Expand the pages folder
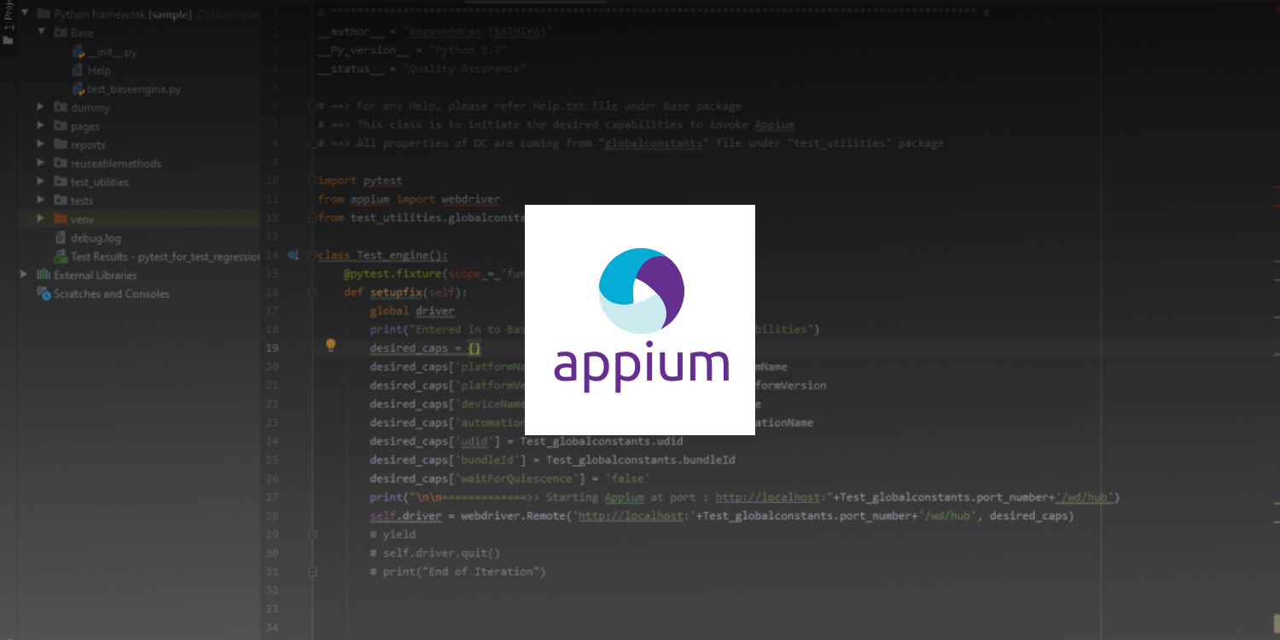Screen dimensions: 1280x640 41,126
